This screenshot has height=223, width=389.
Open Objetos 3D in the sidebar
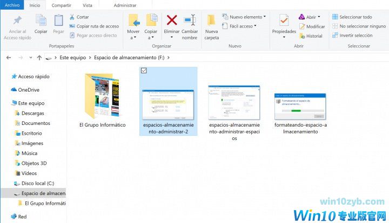(x=31, y=163)
